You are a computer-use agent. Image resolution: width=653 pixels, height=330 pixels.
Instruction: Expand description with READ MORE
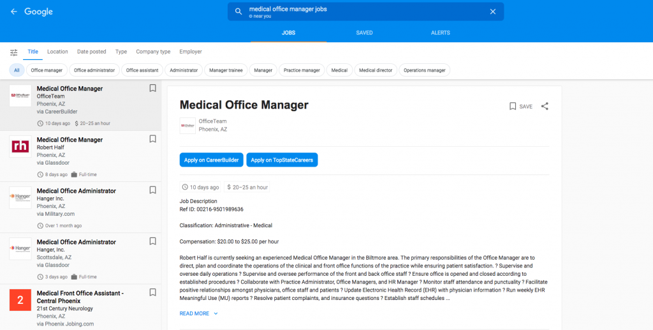pos(199,313)
